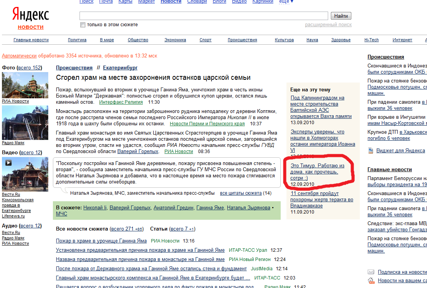427x288 pixels.
Task: Select the 'Валерий Горелых' tag in В сюжете
Action: tap(130, 208)
